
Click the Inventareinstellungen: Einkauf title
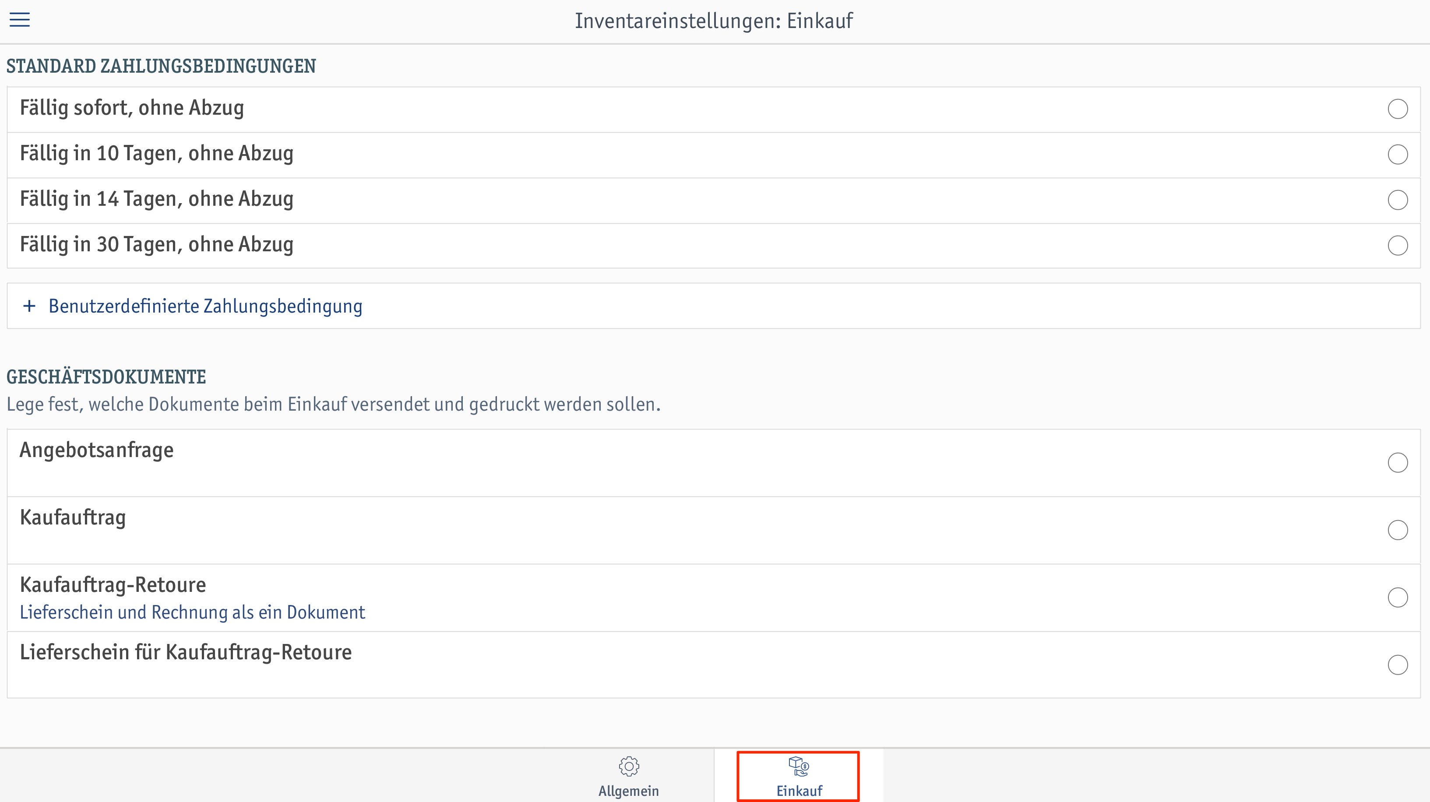coord(714,21)
